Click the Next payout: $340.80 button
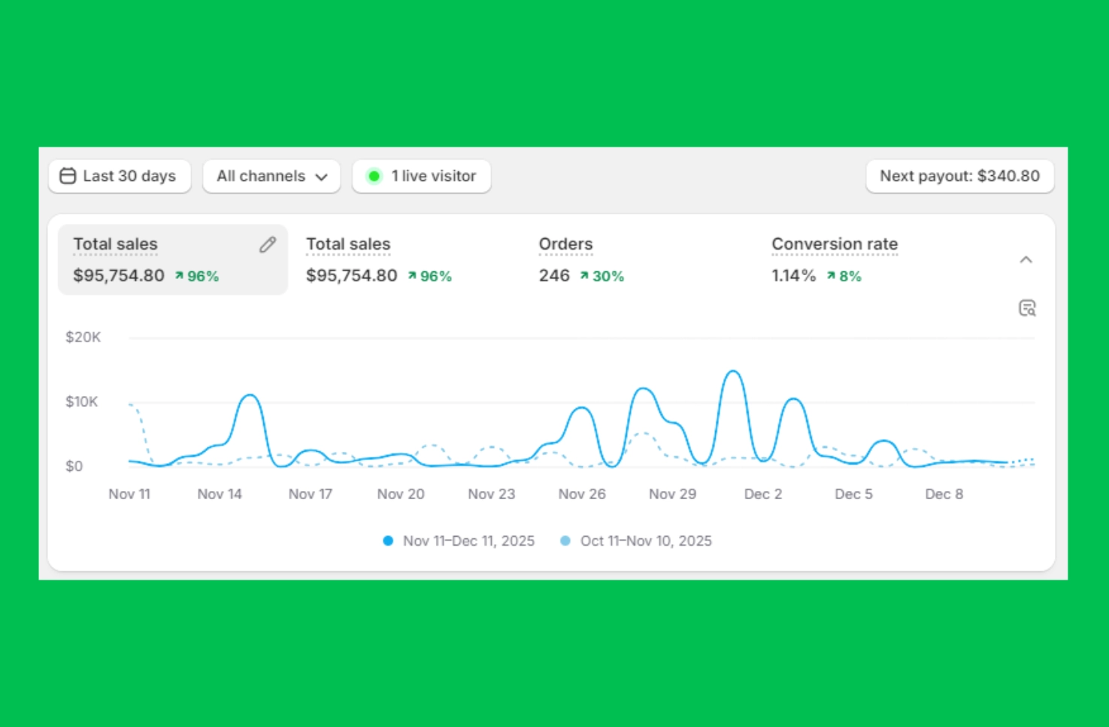This screenshot has width=1109, height=727. click(959, 176)
